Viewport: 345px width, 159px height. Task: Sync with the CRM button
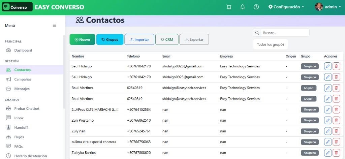pos(167,39)
